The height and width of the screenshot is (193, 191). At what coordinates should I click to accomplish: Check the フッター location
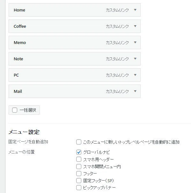coord(79,174)
